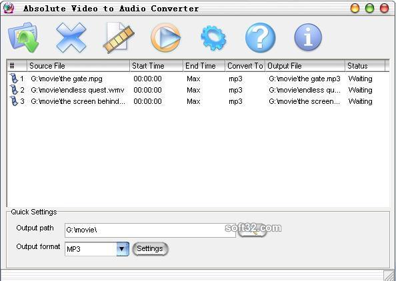Image resolution: width=396 pixels, height=281 pixels.
Task: Click the End Time column header
Action: click(x=204, y=66)
